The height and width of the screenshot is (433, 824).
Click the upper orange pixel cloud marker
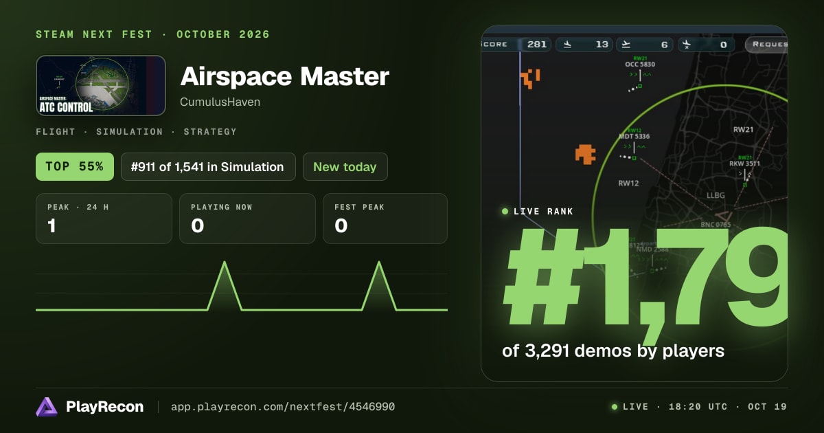[530, 78]
